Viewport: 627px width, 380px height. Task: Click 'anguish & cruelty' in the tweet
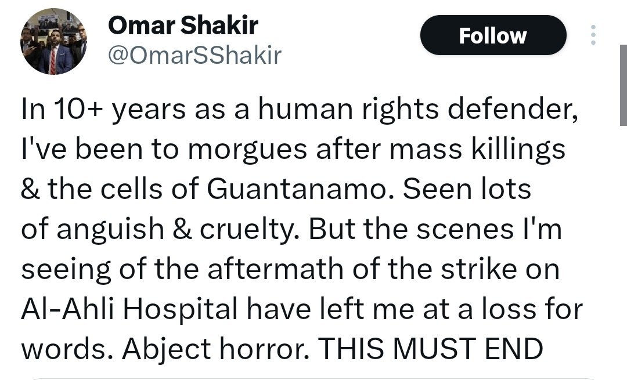coord(178,229)
